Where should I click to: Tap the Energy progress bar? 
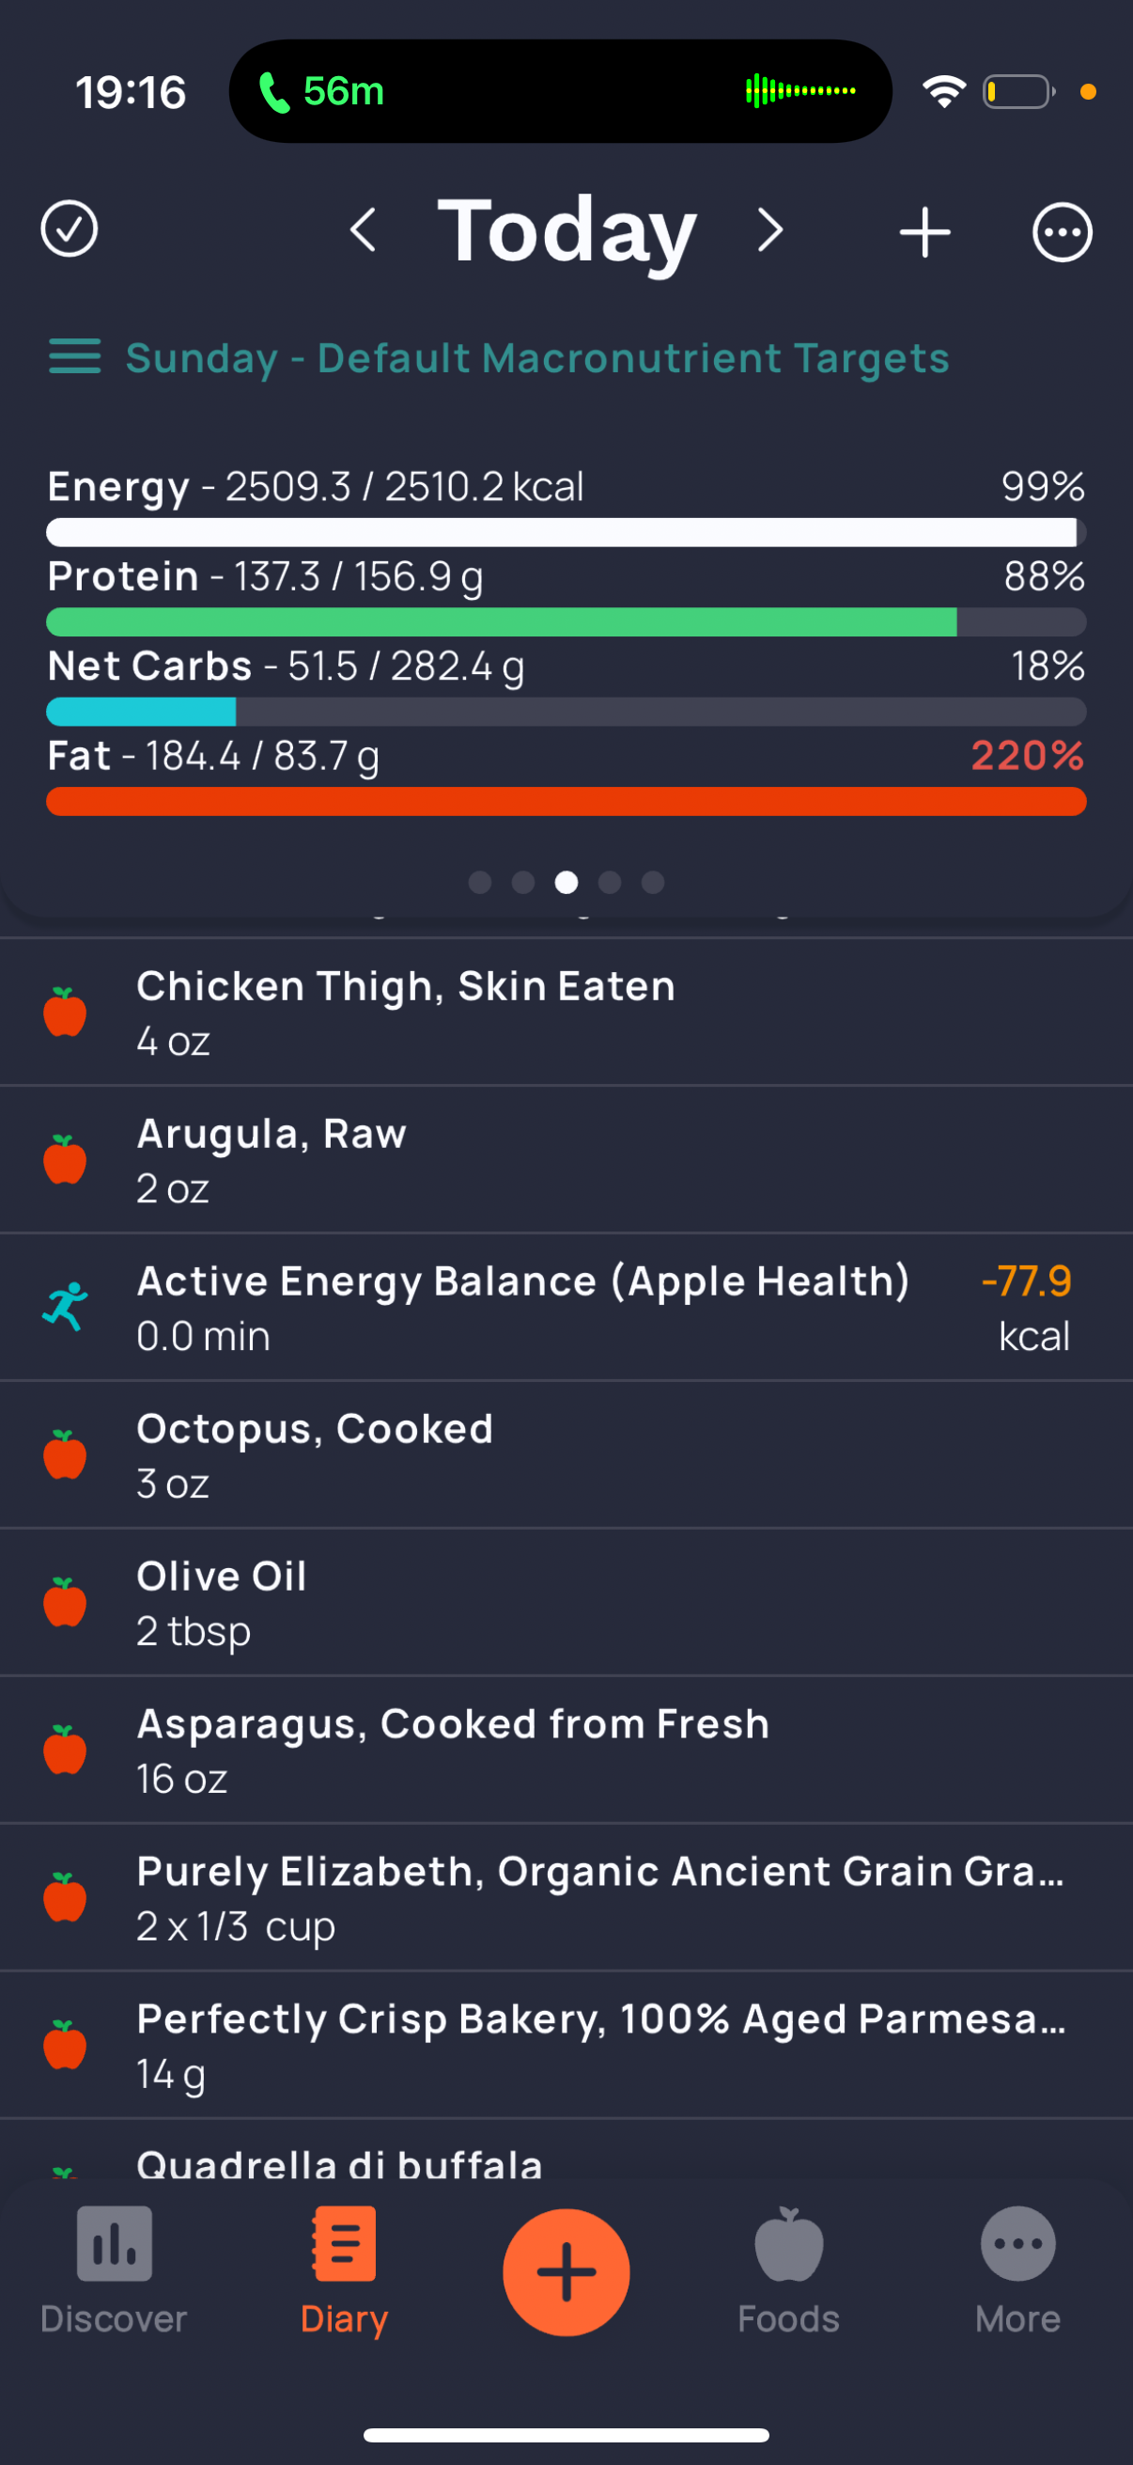(x=566, y=532)
